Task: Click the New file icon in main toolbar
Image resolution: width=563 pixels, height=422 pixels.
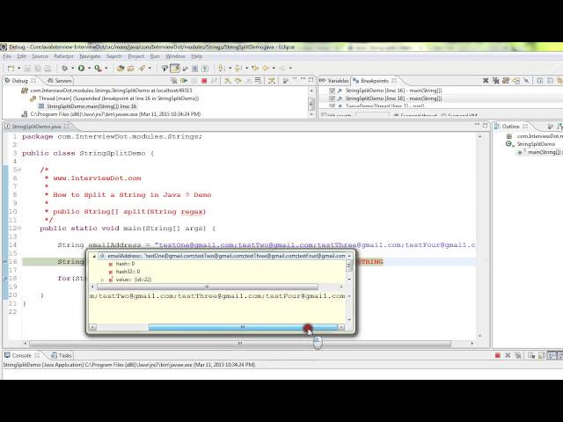Action: click(x=11, y=68)
